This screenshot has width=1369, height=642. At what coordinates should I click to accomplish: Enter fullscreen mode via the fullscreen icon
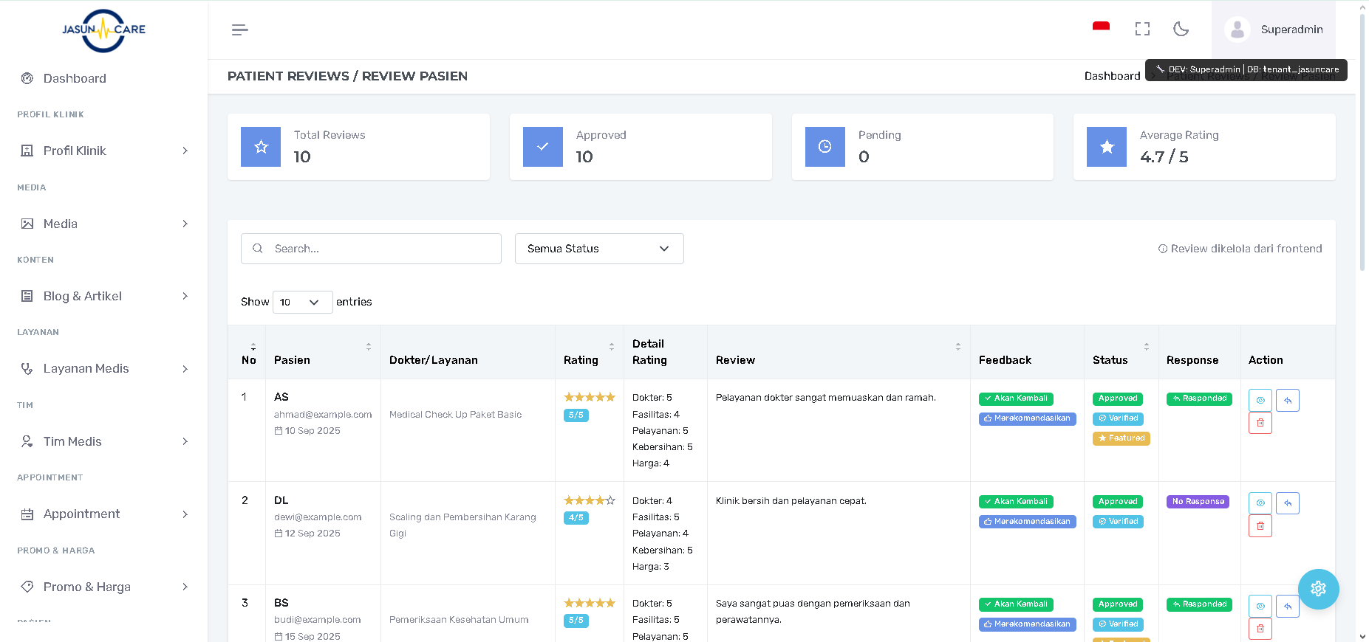[1142, 29]
